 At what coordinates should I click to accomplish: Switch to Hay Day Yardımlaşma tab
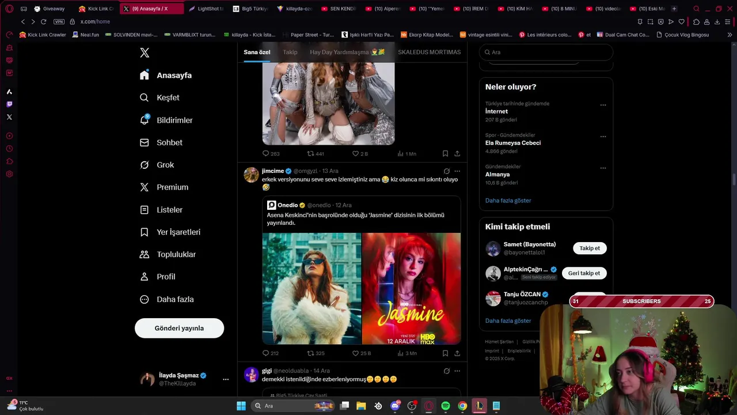click(347, 52)
